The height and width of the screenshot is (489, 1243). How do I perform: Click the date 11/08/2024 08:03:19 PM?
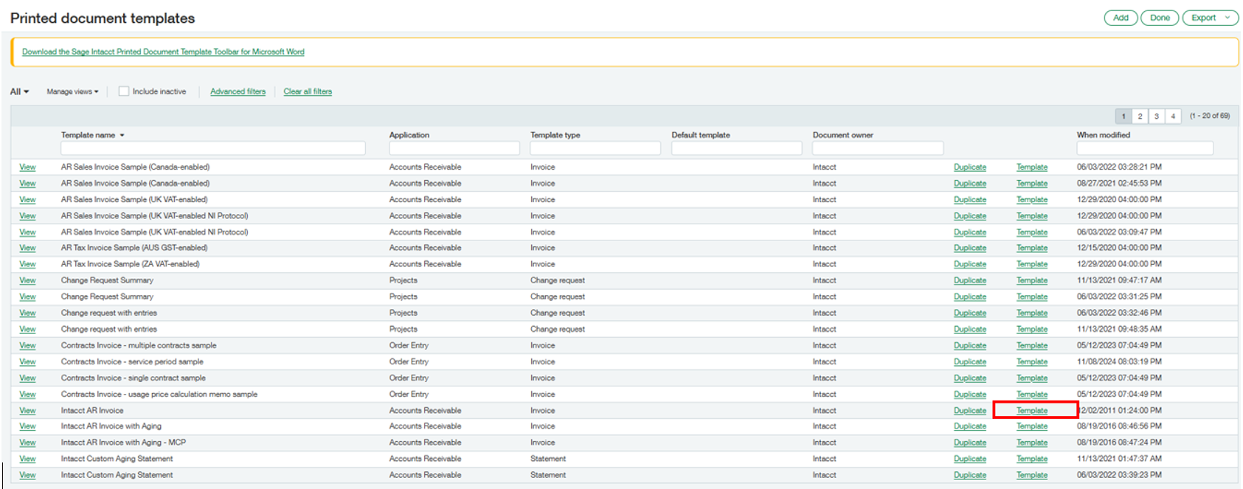[x=1119, y=362]
